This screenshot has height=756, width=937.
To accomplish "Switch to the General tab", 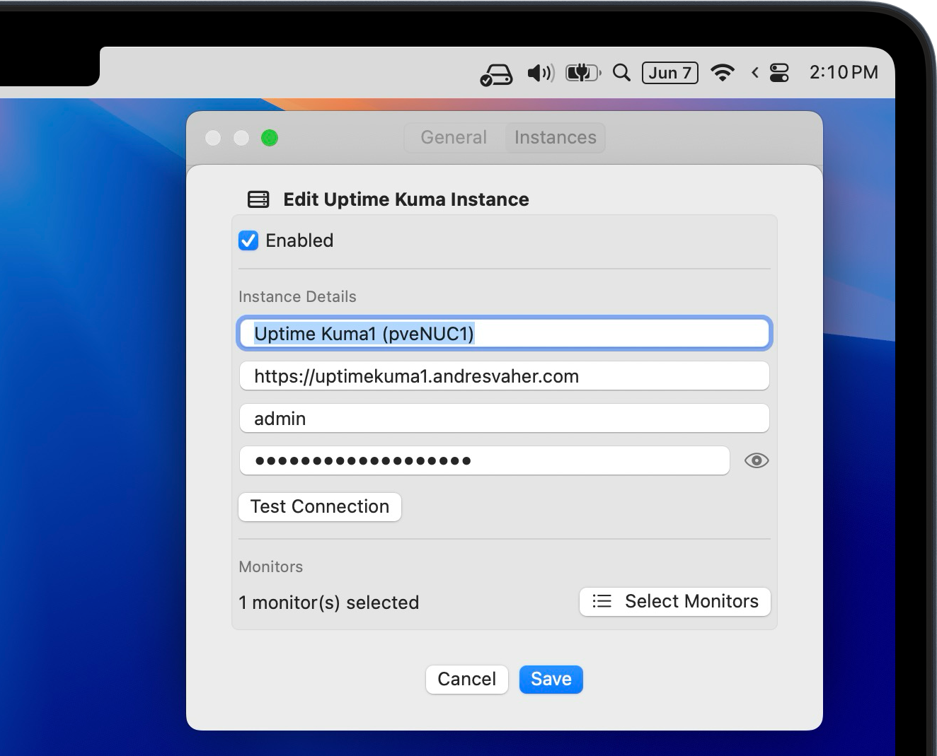I will point(454,137).
